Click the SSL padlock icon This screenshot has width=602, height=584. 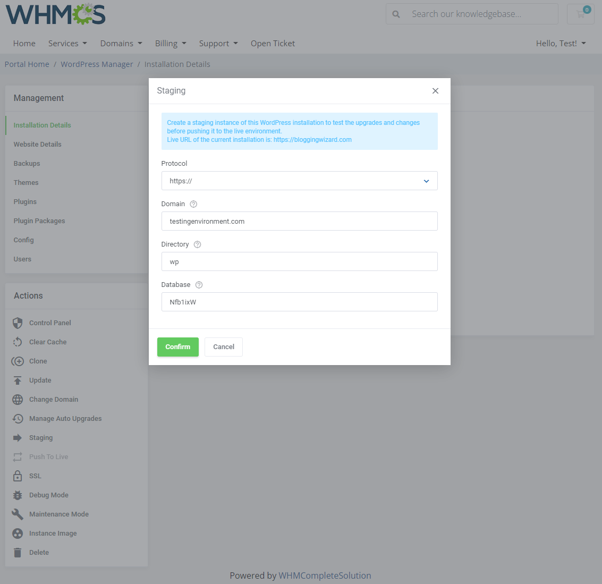(x=18, y=476)
